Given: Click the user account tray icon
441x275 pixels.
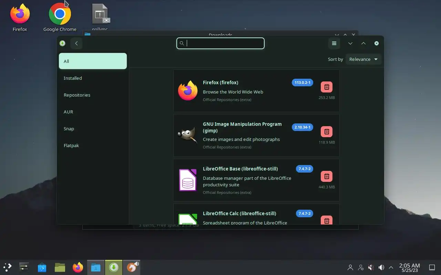Looking at the screenshot, I should (x=350, y=267).
